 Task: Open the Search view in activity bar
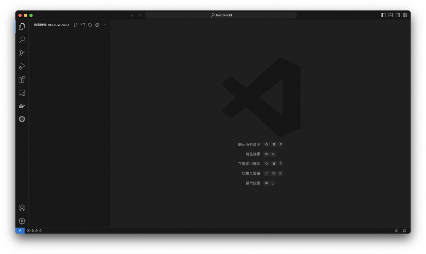(x=22, y=40)
